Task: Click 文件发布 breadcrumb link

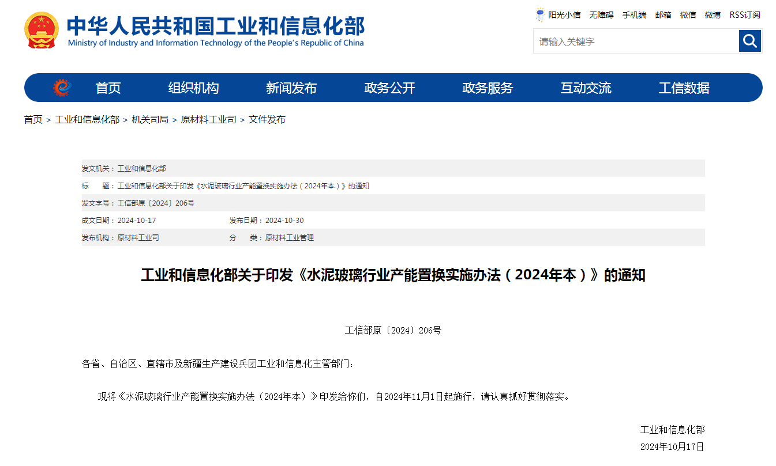Action: click(267, 119)
